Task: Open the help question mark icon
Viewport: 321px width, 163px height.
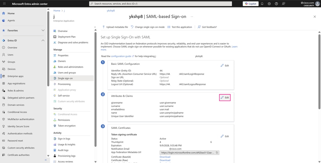Action: [276, 4]
